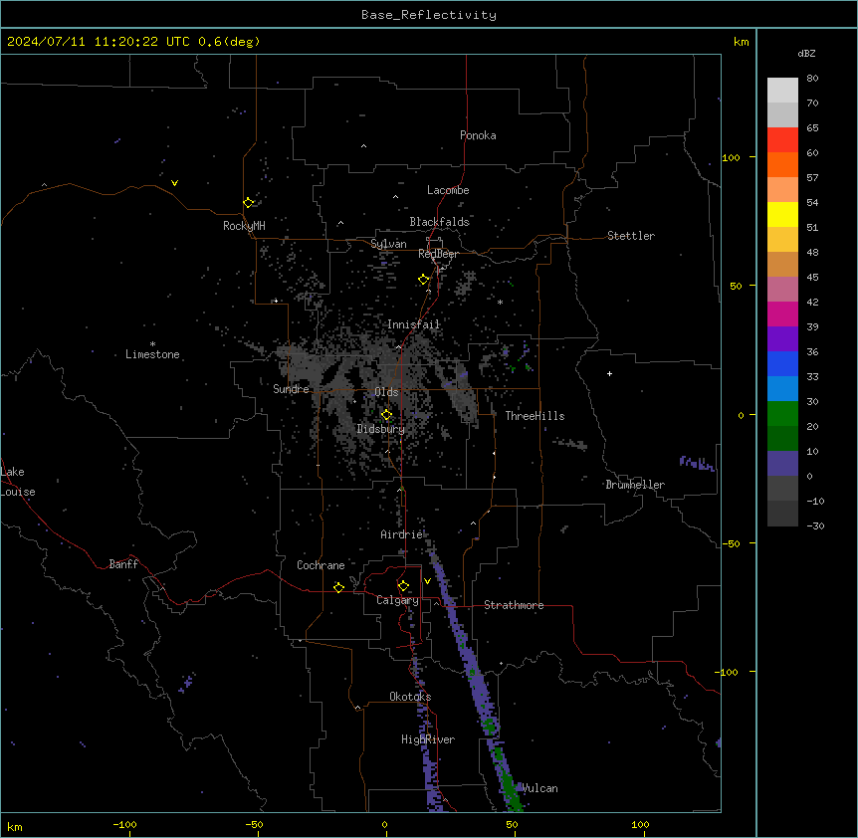Select the Stettler label

tap(631, 236)
